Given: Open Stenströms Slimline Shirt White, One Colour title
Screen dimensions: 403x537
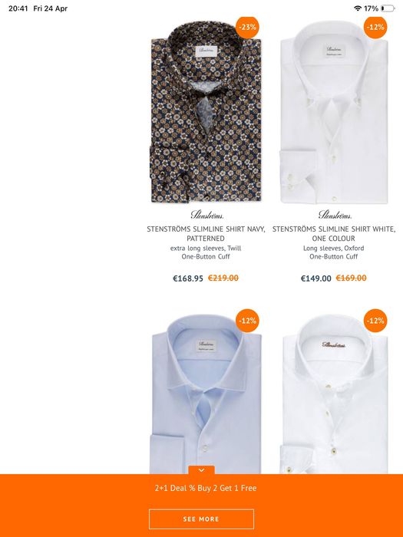Looking at the screenshot, I should (334, 233).
